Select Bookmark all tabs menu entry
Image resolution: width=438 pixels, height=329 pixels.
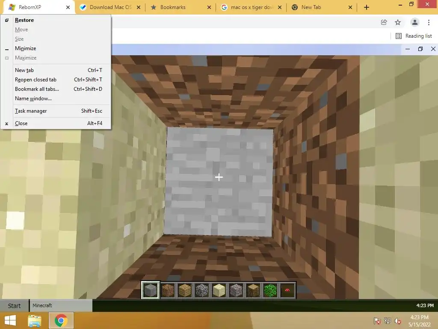pyautogui.click(x=56, y=89)
